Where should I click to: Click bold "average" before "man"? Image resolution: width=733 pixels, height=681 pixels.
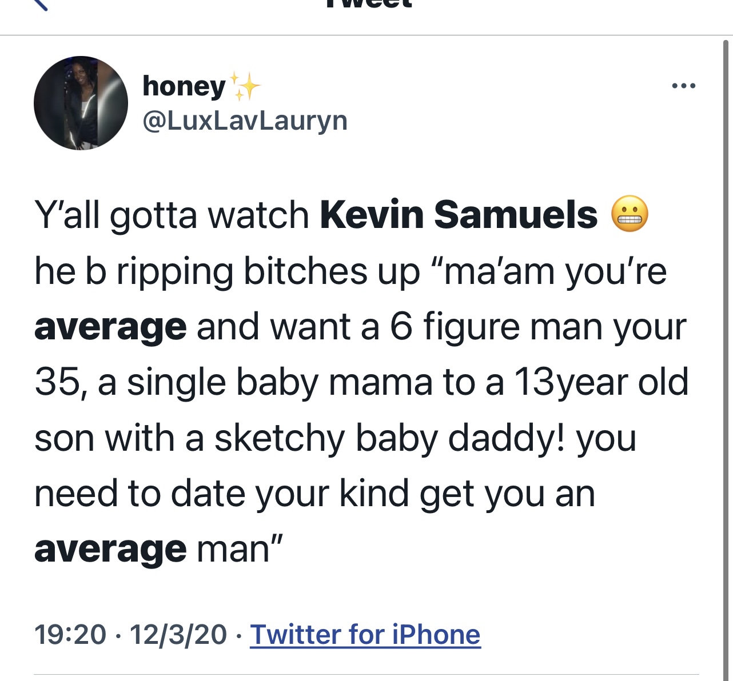(110, 549)
